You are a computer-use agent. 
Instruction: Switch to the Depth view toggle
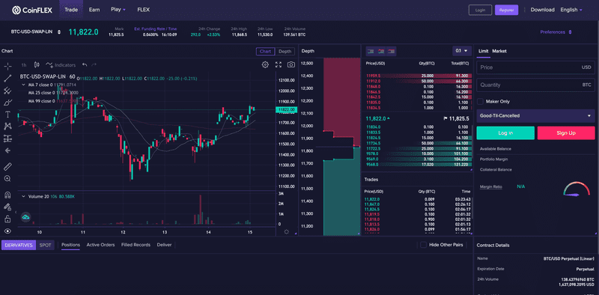(285, 52)
